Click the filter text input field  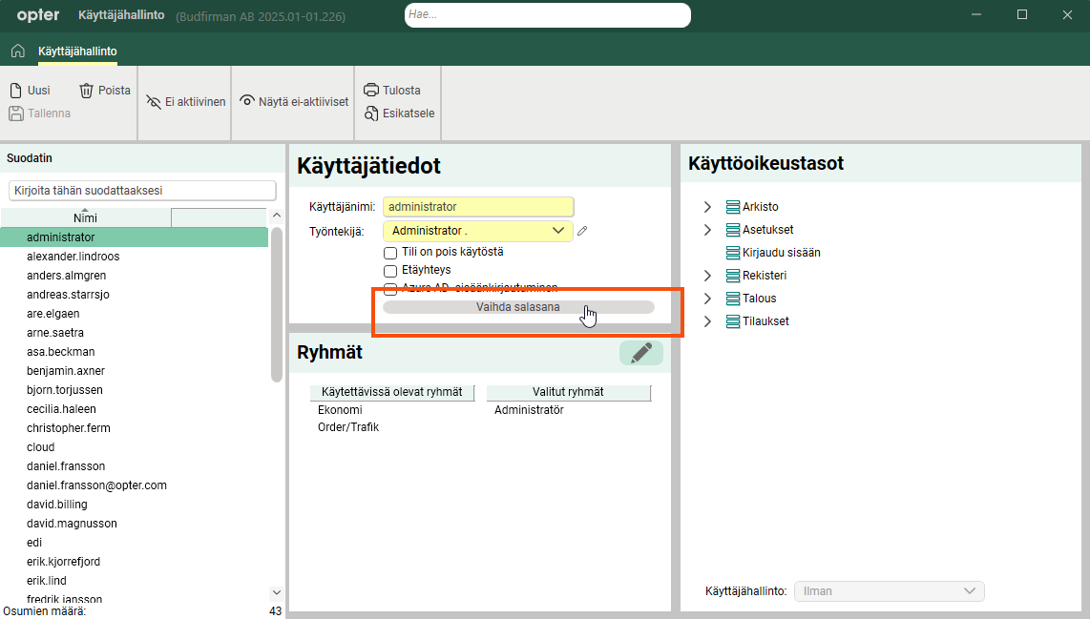(142, 191)
